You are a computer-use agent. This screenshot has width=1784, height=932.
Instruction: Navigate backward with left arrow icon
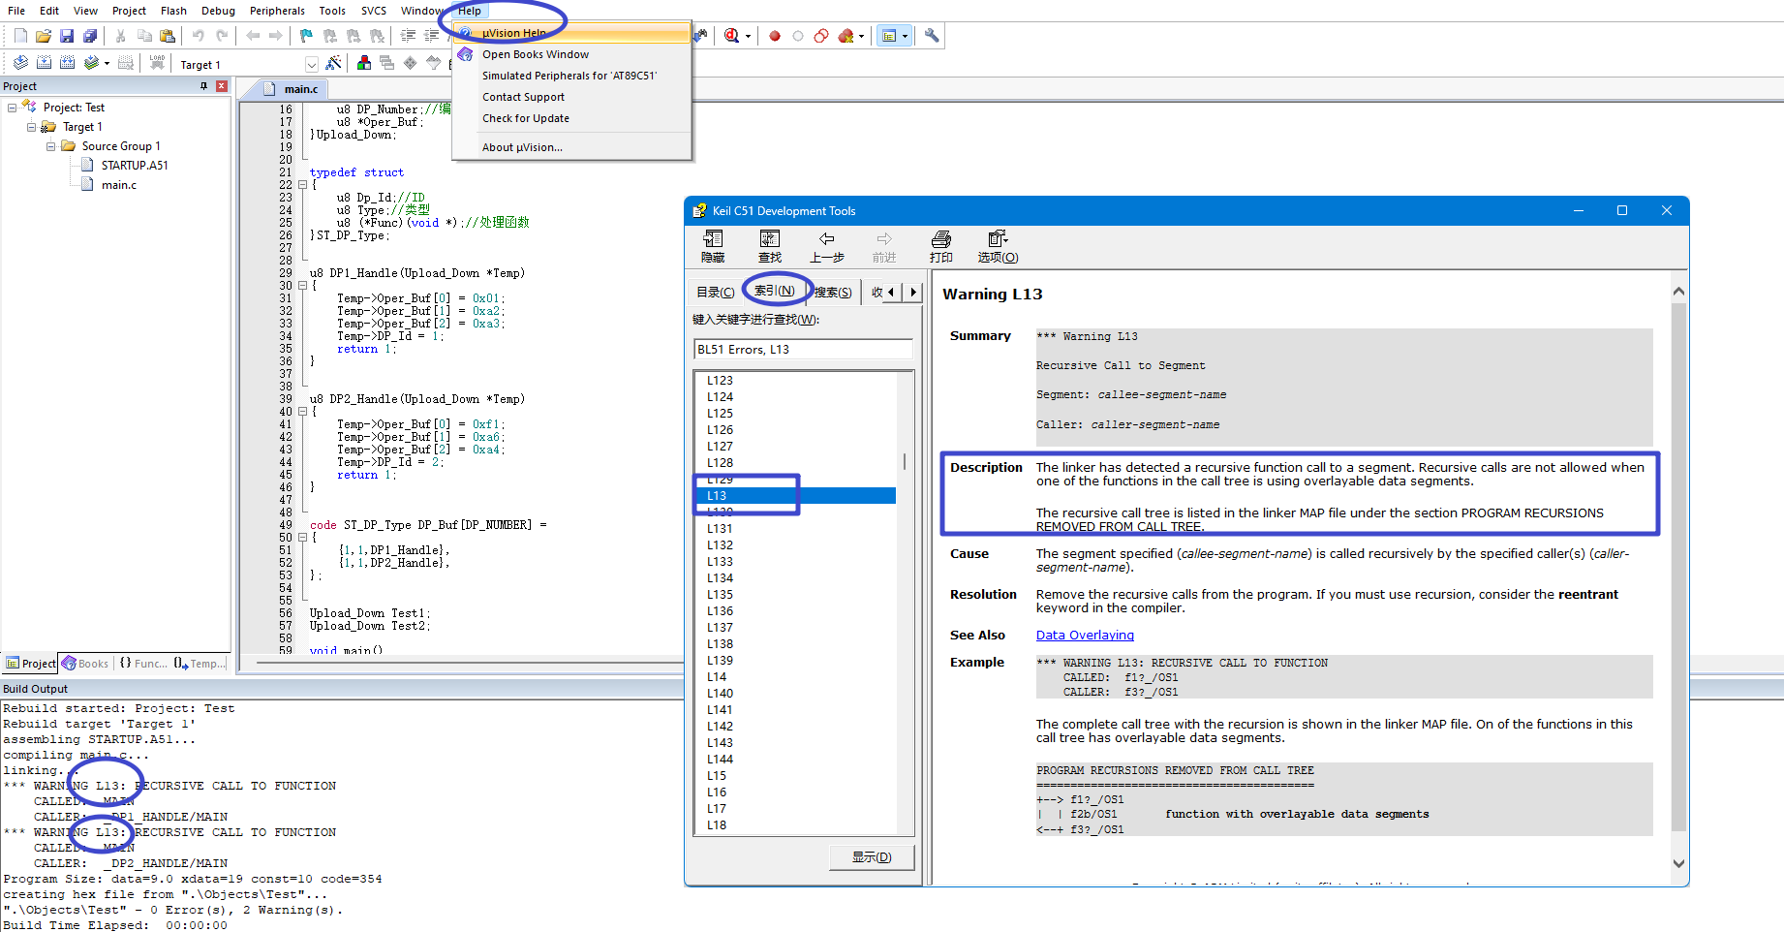tap(253, 36)
